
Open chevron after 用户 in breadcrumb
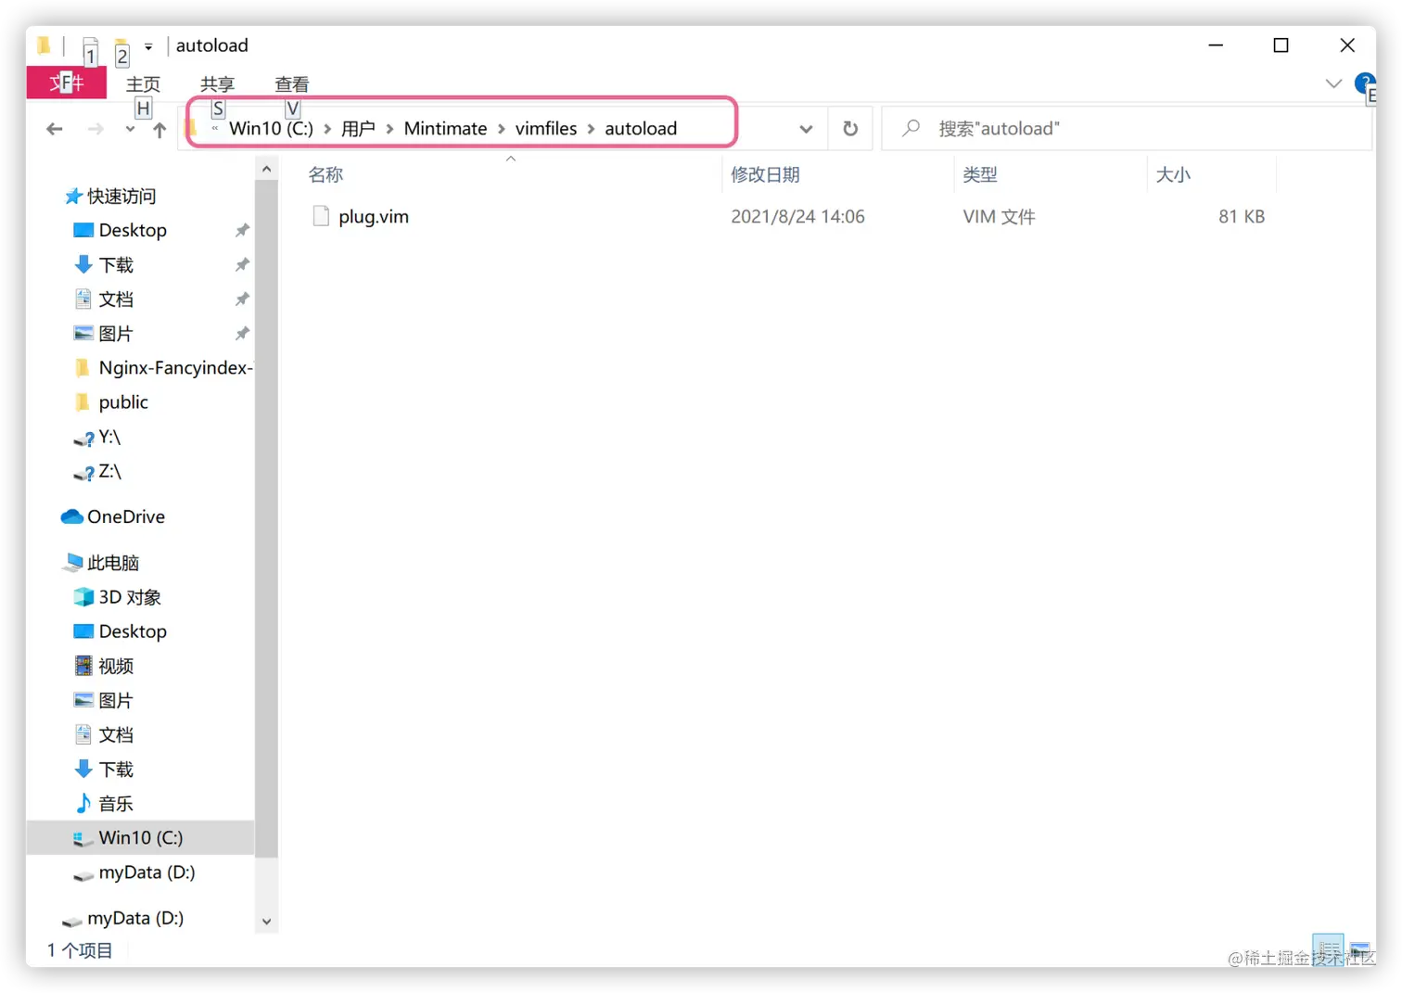[x=390, y=129]
